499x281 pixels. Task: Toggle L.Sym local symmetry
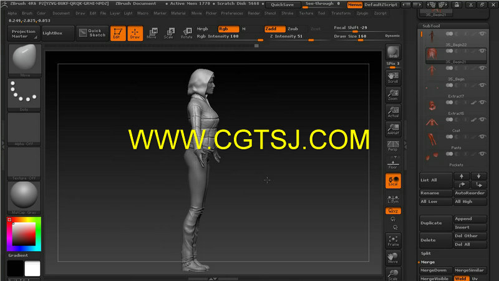click(x=393, y=199)
